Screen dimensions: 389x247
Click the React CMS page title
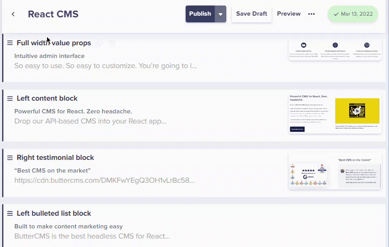coord(53,14)
